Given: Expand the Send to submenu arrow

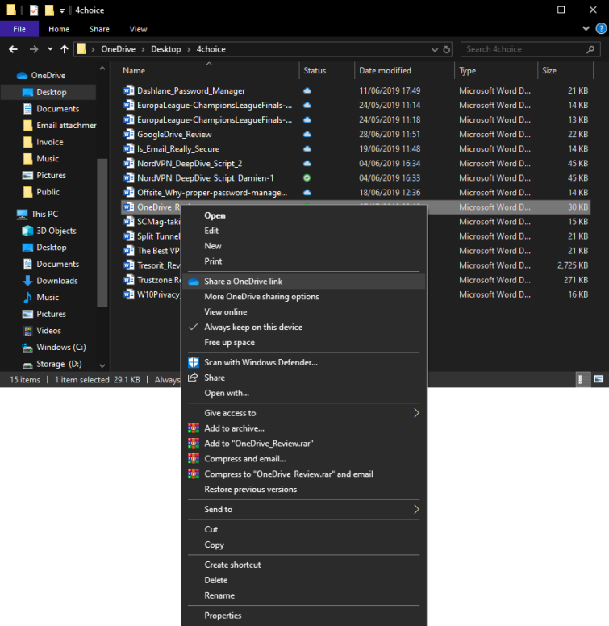Looking at the screenshot, I should click(x=416, y=509).
